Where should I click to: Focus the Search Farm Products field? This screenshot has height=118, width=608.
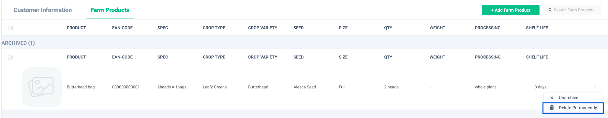573,10
